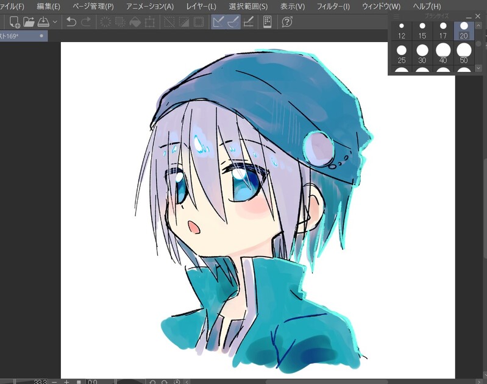Screen dimensions: 487x384
Task: Toggle Snap to ruler
Action: tap(219, 22)
